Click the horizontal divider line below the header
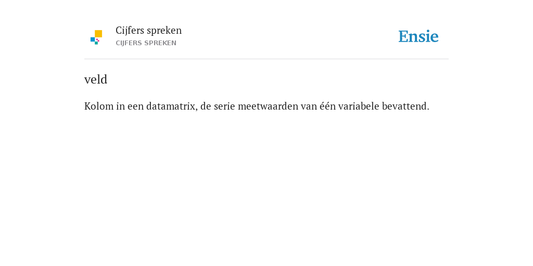This screenshot has width=533, height=266. click(266, 59)
